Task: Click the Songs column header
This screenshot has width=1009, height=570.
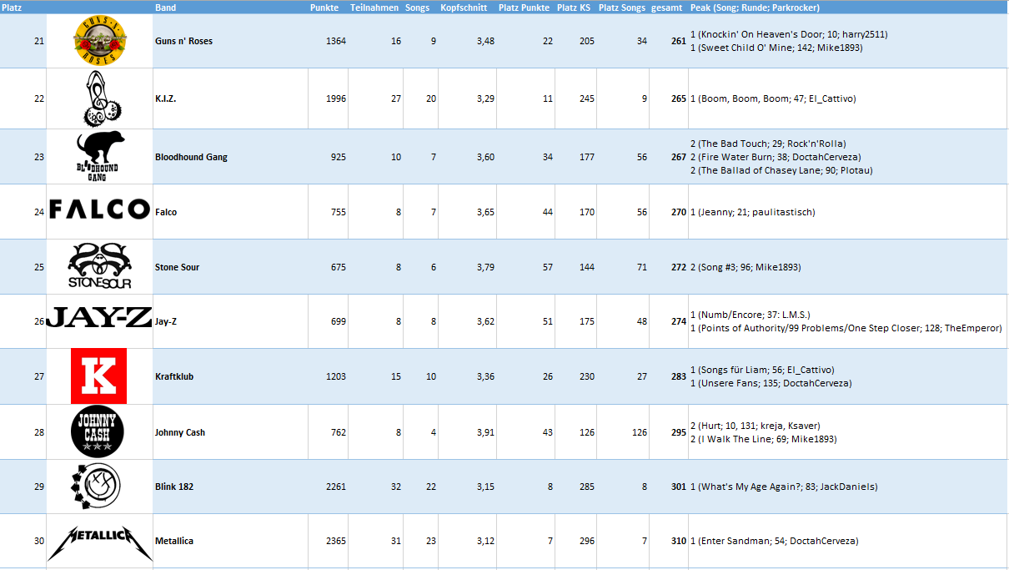Action: coord(418,8)
